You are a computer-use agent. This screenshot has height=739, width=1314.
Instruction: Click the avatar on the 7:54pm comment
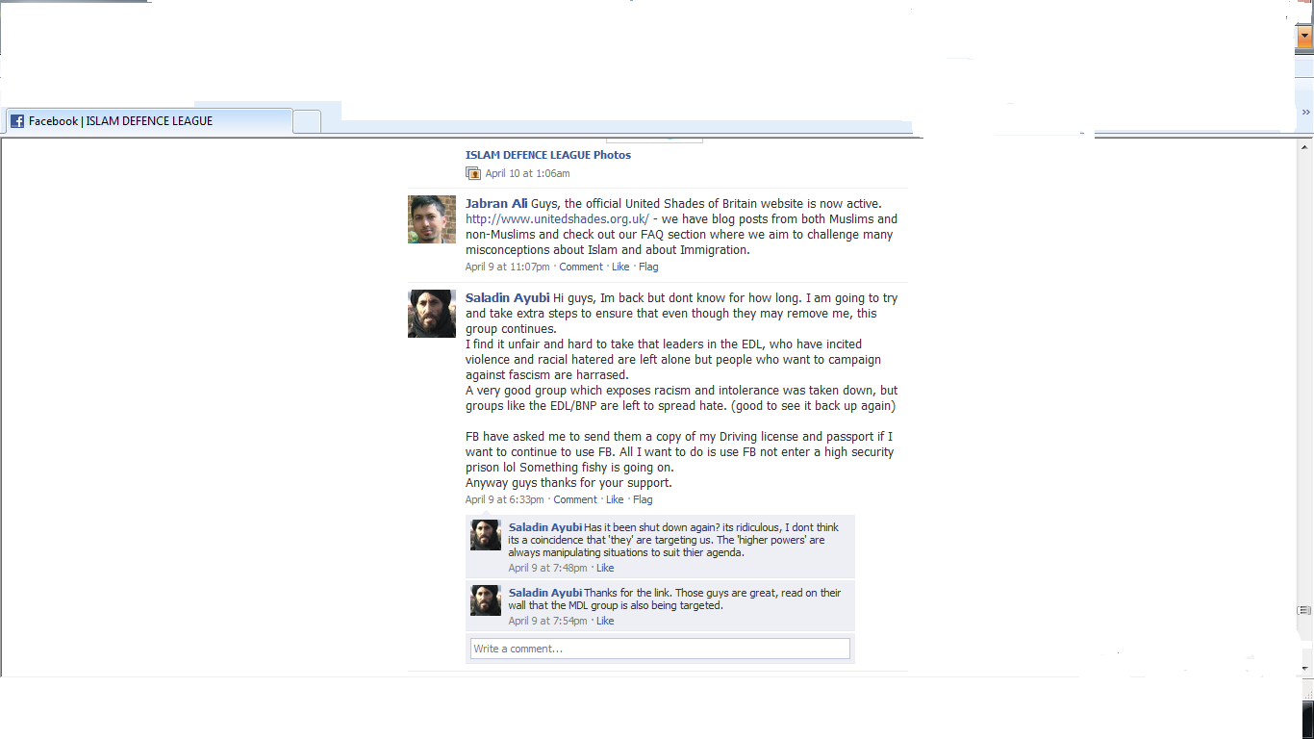click(x=486, y=600)
